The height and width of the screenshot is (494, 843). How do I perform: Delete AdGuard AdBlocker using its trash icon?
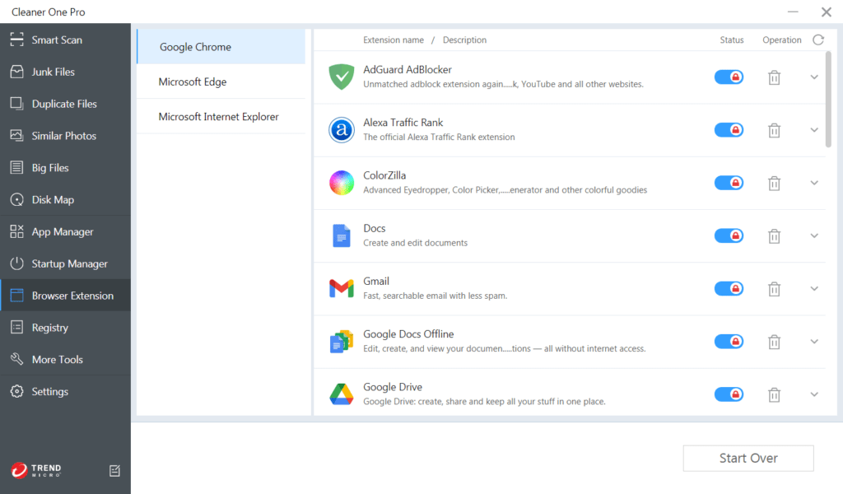click(x=774, y=77)
